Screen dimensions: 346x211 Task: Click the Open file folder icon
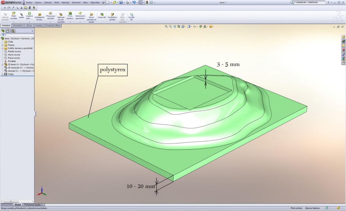pos(114,2)
